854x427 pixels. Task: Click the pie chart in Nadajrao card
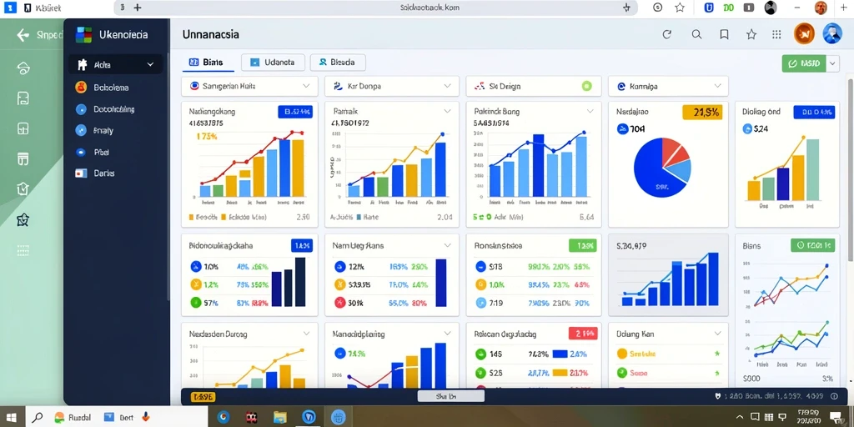click(662, 167)
